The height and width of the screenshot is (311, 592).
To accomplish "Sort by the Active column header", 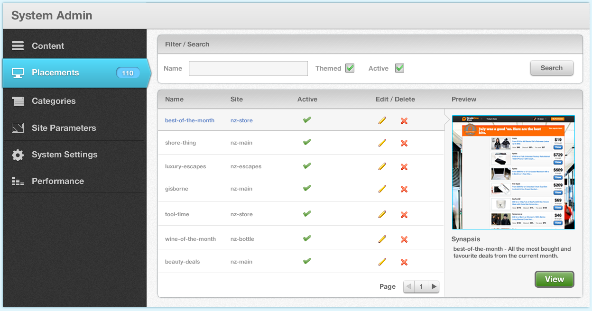I will click(x=307, y=99).
